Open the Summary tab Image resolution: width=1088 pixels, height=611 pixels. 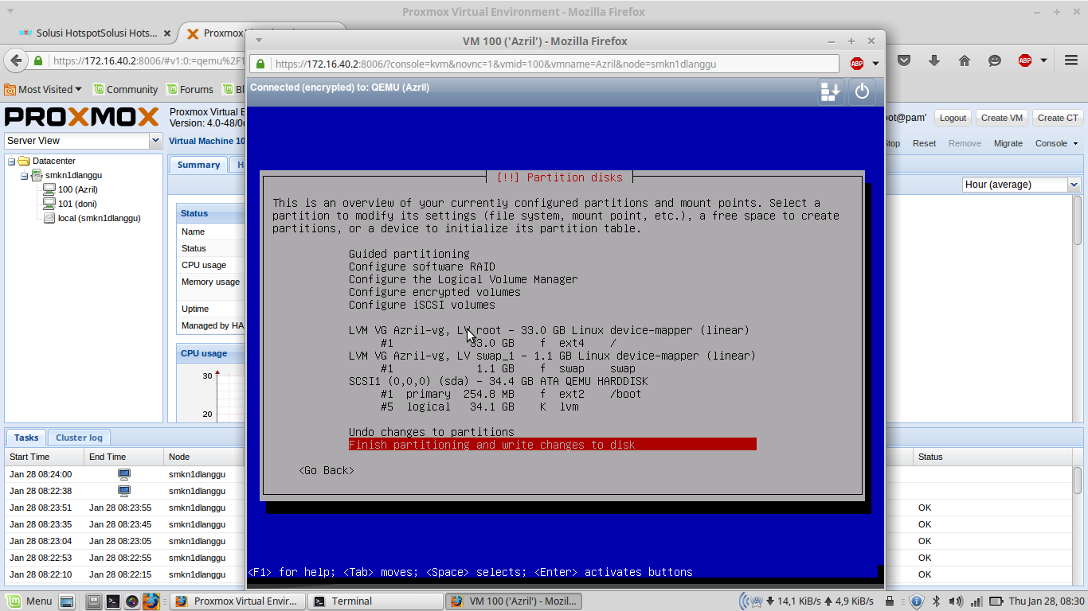(x=198, y=165)
